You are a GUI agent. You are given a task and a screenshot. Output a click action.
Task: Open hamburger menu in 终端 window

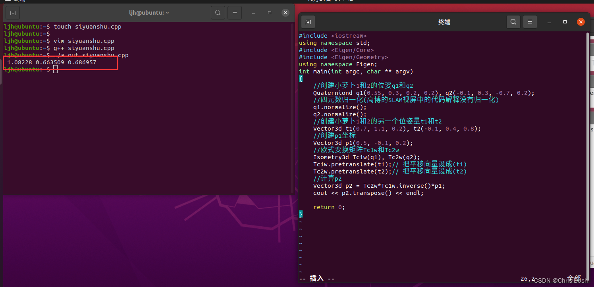(x=530, y=22)
